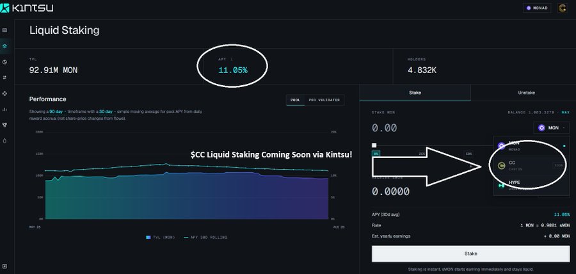Switch the performance chart to PER VALIDATOR
The width and height of the screenshot is (576, 274).
[x=324, y=100]
